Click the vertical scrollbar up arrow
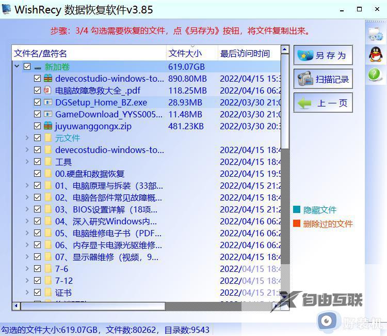387x336 pixels. click(x=285, y=50)
